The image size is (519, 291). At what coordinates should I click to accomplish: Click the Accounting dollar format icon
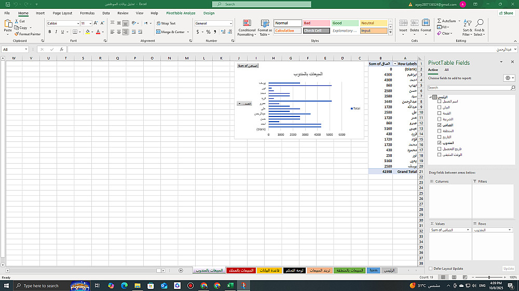click(198, 32)
